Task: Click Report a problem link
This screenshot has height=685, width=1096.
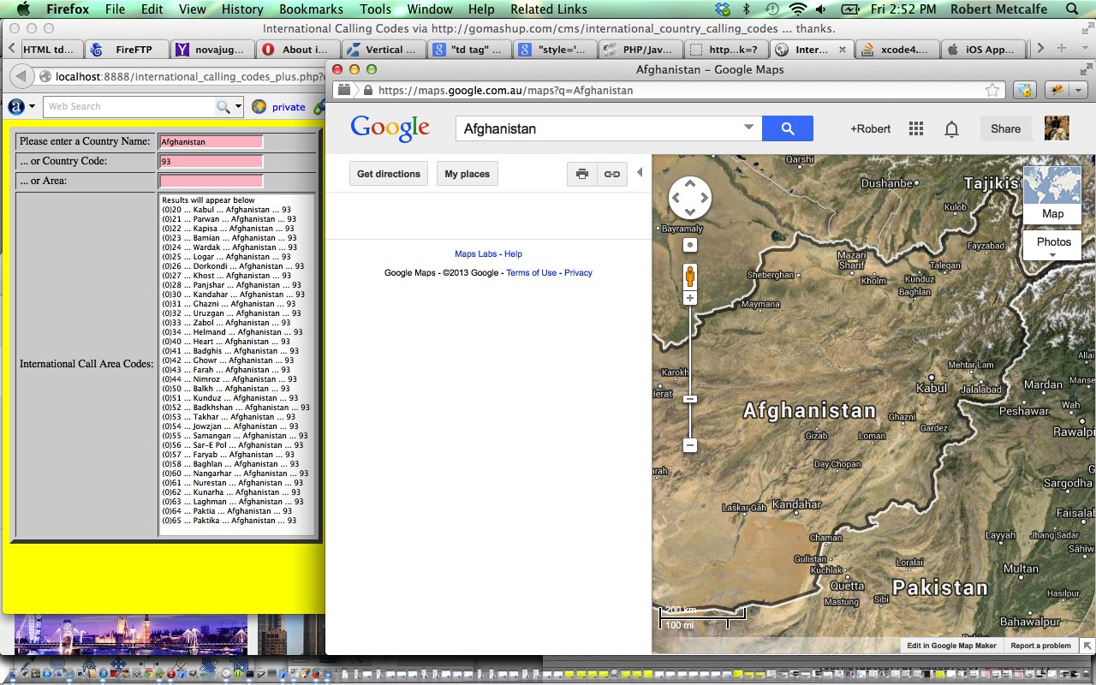Action: pyautogui.click(x=1040, y=646)
